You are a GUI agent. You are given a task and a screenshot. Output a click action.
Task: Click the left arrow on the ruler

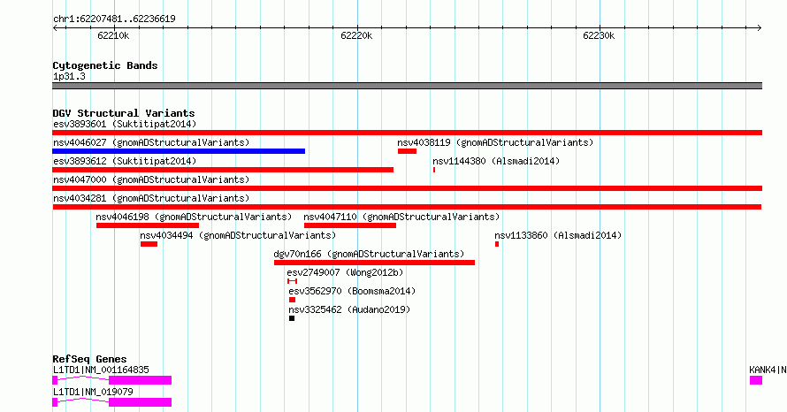[55, 28]
